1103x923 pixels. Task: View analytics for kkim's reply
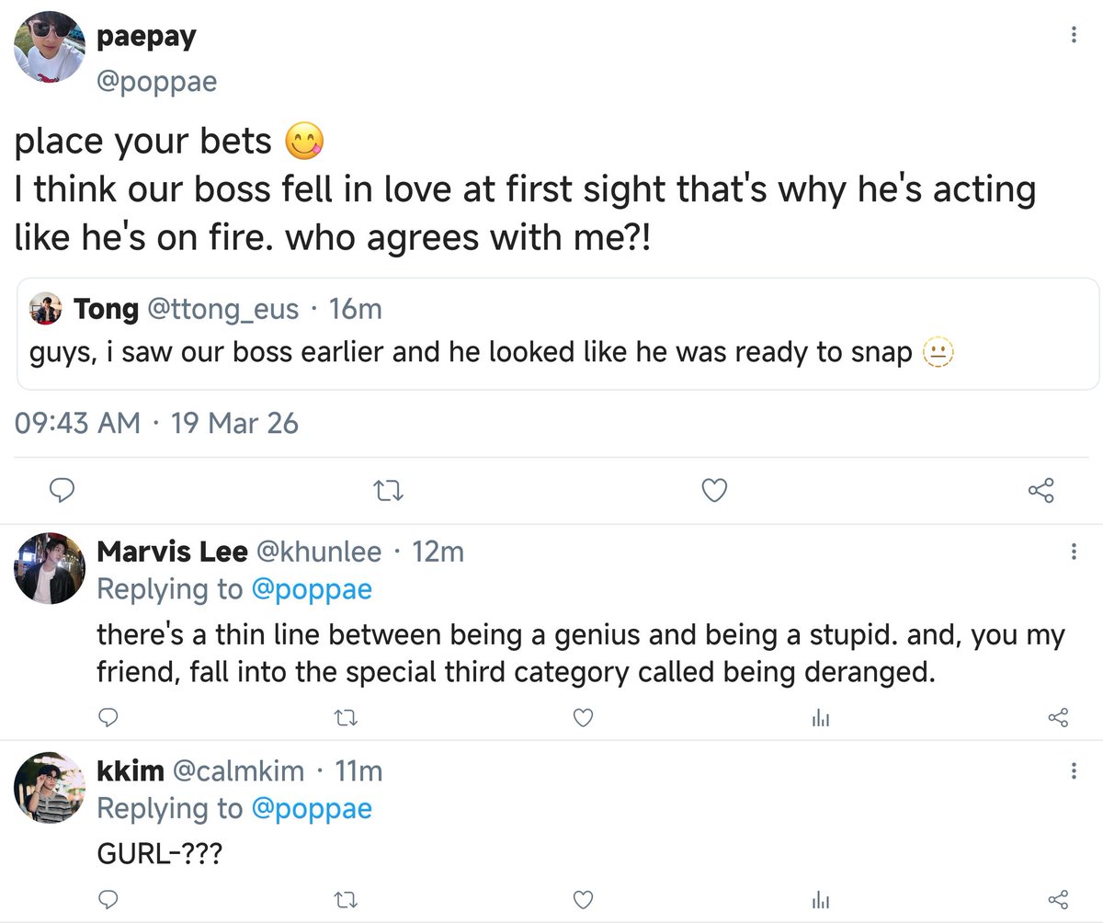(x=820, y=898)
